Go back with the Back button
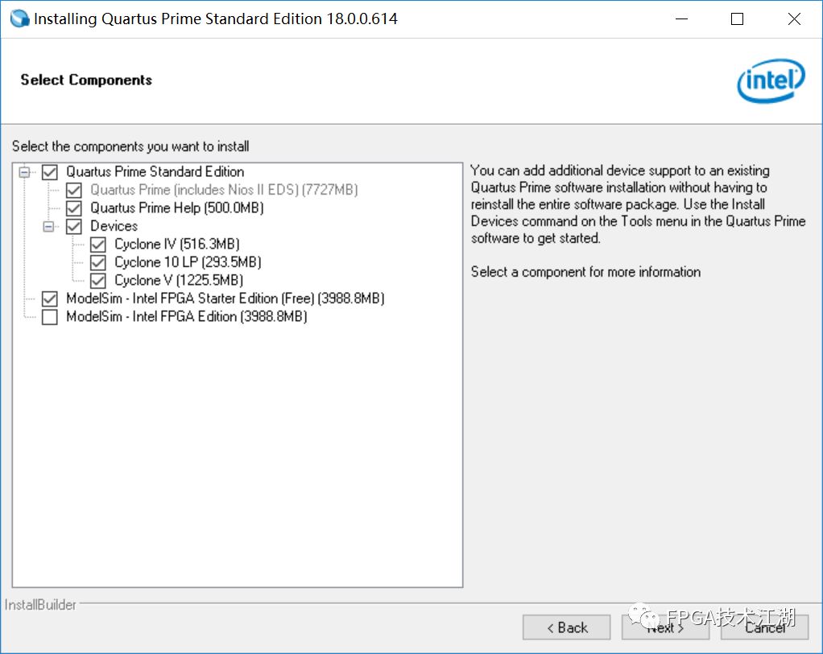Image resolution: width=823 pixels, height=654 pixels. (x=566, y=627)
